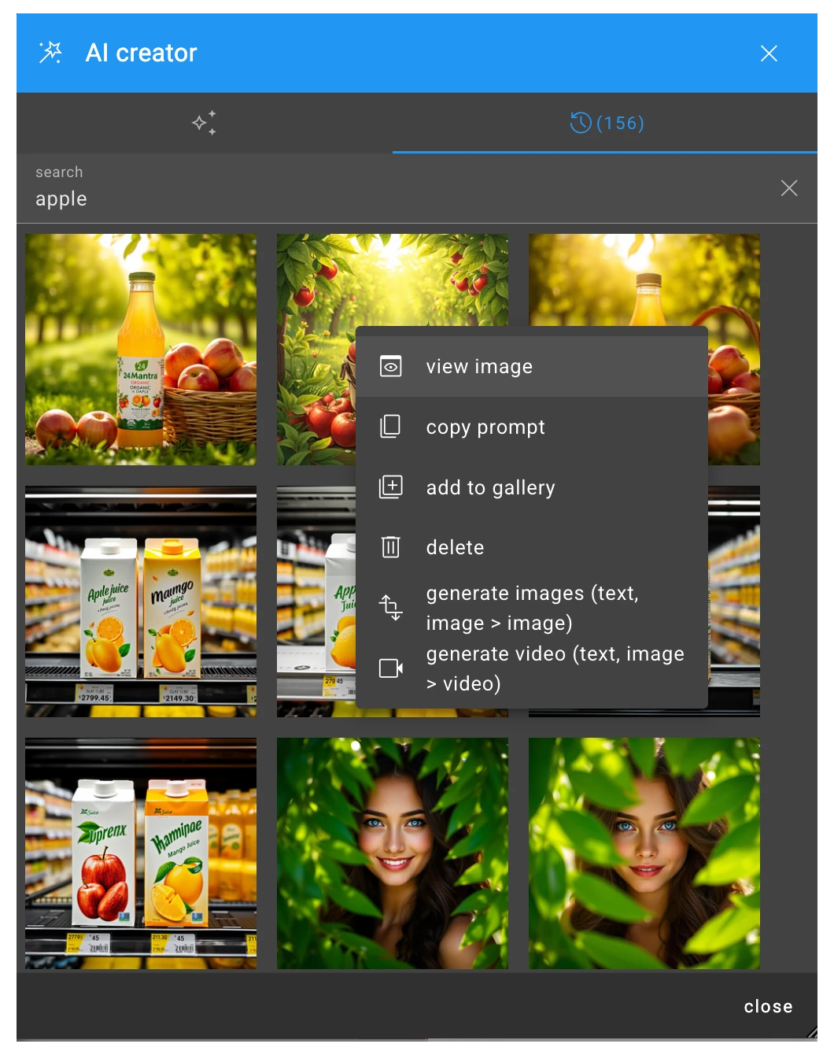Open the 24Mantra juice bottle orchard thumbnail
The width and height of the screenshot is (834, 1055).
point(141,349)
